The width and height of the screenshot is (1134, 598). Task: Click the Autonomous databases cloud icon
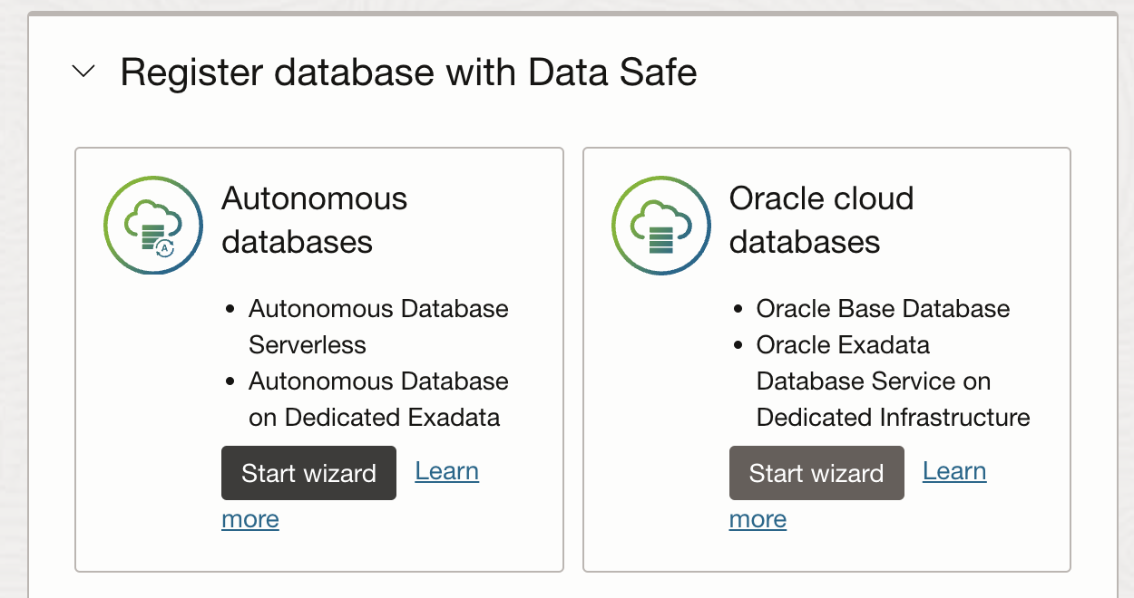153,225
